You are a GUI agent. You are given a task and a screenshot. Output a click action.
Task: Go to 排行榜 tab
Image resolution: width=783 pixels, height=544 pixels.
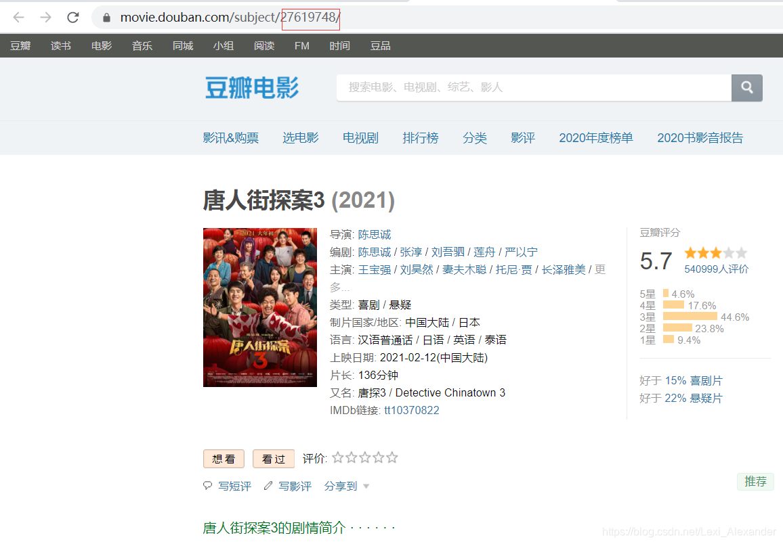click(421, 137)
